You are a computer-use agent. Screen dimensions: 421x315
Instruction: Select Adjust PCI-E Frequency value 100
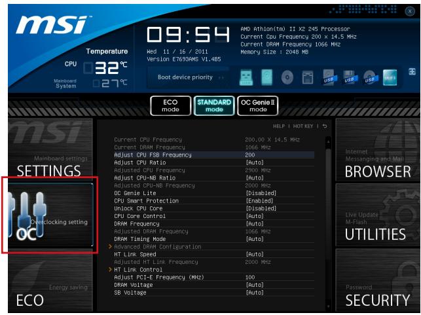pos(249,278)
